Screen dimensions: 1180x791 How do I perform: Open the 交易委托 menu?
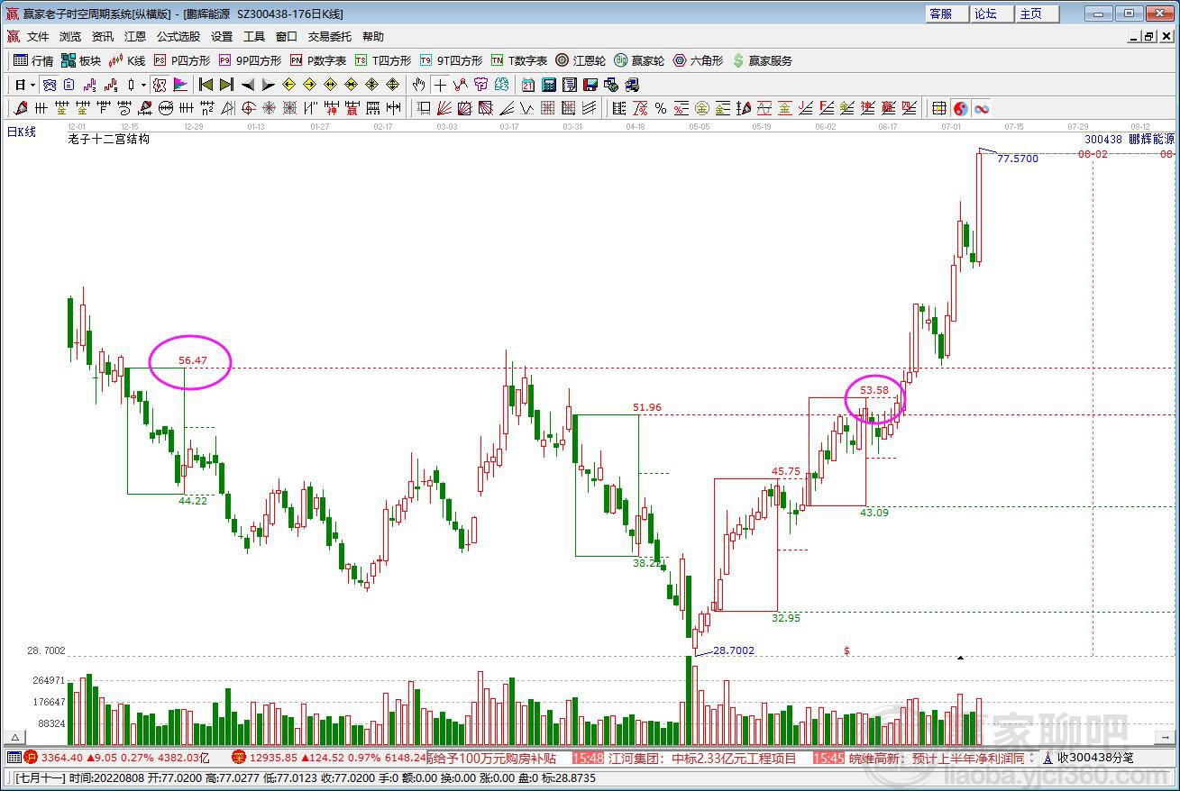coord(330,37)
